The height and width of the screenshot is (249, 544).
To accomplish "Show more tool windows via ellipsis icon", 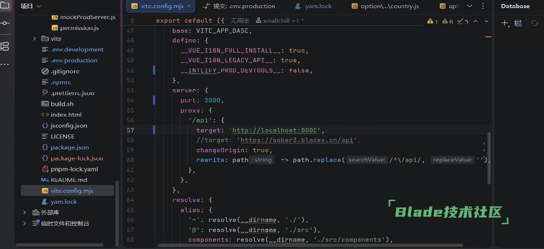I will coord(5,64).
